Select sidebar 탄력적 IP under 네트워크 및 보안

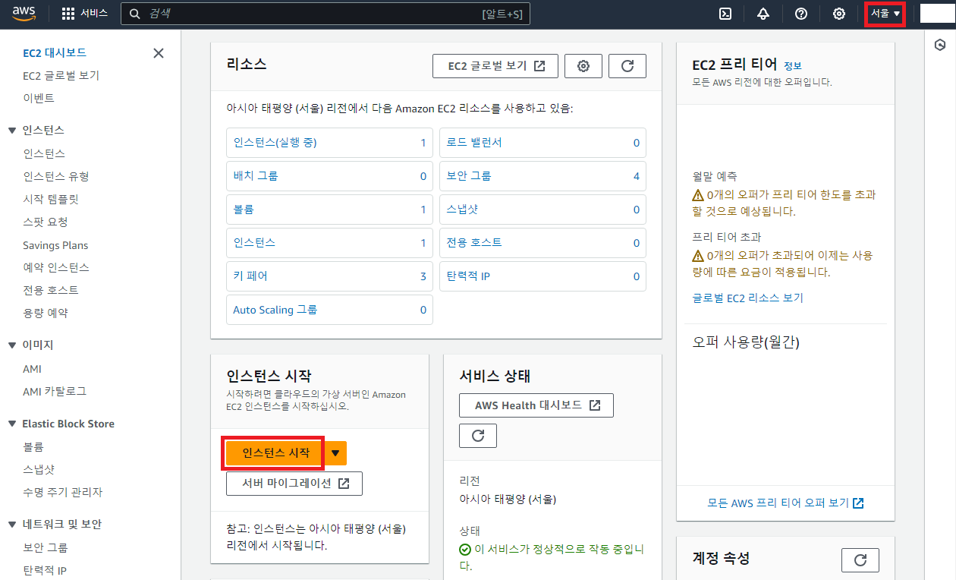click(44, 571)
